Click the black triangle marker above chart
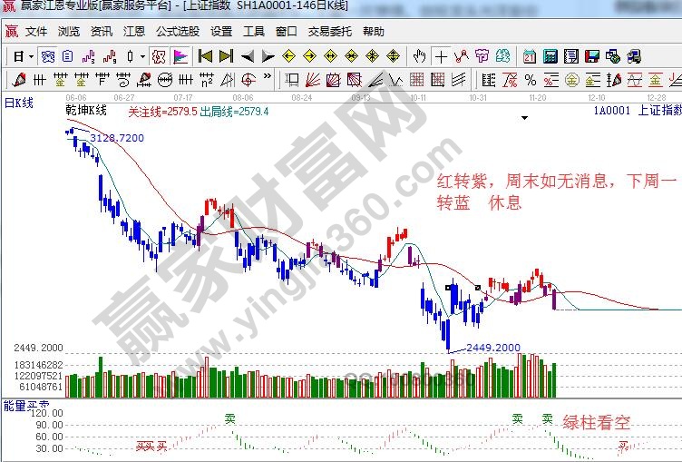This screenshot has height=462, width=682. [523, 118]
